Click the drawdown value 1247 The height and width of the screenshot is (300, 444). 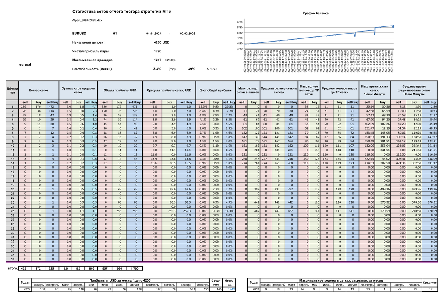point(157,60)
